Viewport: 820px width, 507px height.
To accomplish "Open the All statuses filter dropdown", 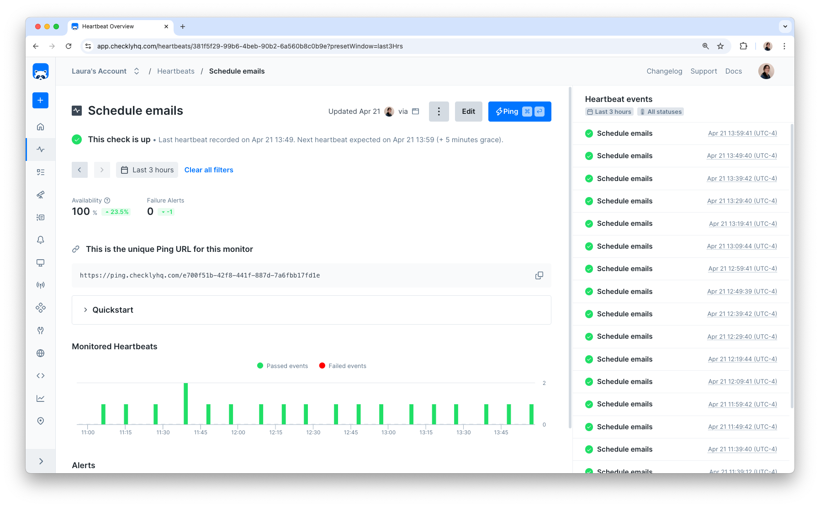I will (661, 112).
